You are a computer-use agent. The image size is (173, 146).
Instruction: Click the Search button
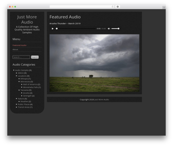coord(35,57)
